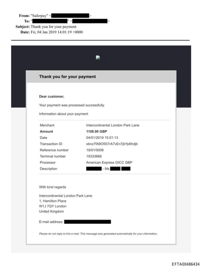Click the broken logo image in header

tap(98, 57)
